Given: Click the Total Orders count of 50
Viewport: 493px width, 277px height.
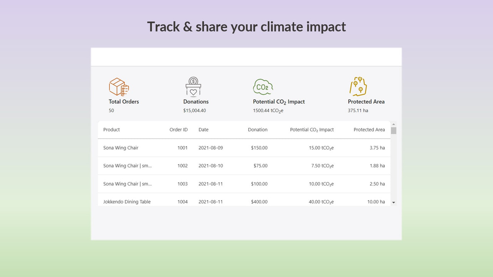Looking at the screenshot, I should pos(111,110).
